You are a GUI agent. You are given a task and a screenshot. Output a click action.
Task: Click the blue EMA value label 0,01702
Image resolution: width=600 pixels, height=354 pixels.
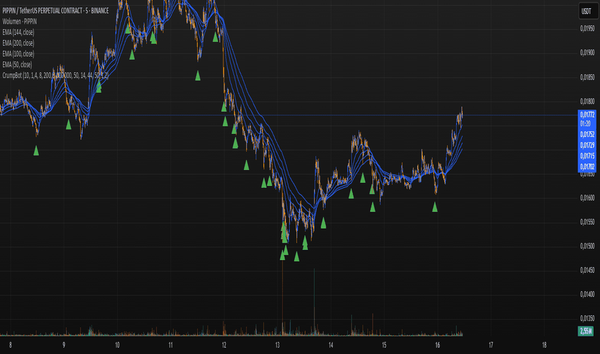587,167
